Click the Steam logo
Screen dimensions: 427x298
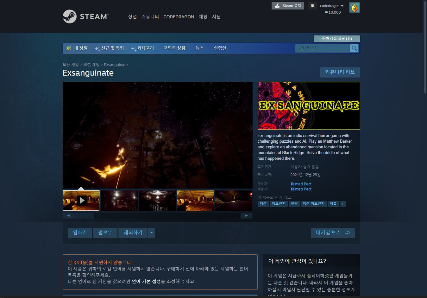click(x=86, y=16)
